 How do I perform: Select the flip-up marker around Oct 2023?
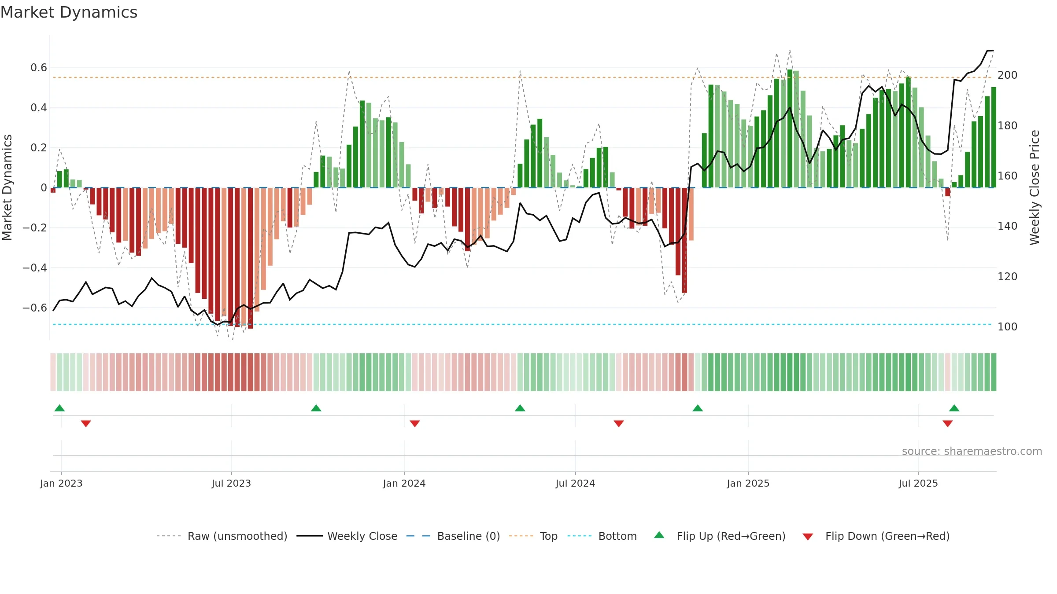316,408
